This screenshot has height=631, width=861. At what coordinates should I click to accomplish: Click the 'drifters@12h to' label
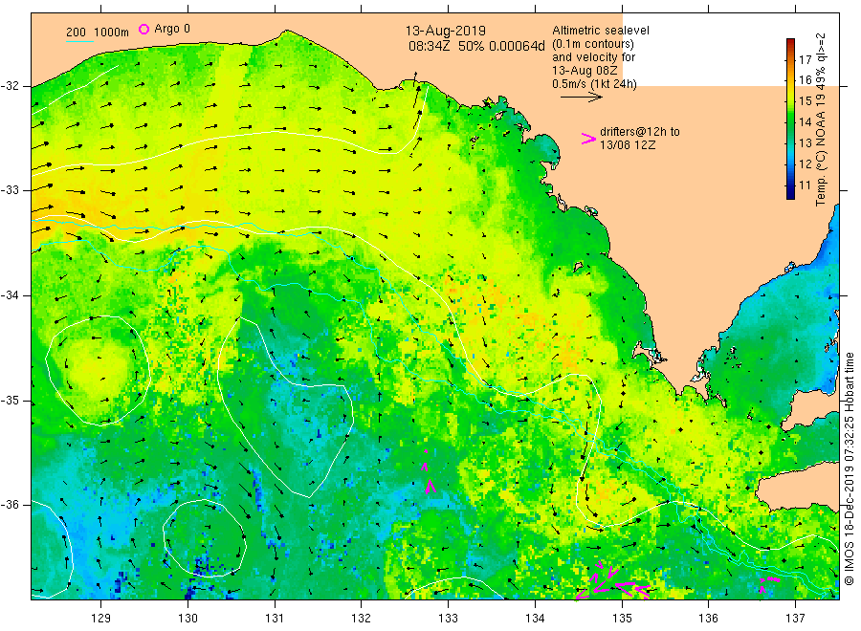[x=640, y=132]
